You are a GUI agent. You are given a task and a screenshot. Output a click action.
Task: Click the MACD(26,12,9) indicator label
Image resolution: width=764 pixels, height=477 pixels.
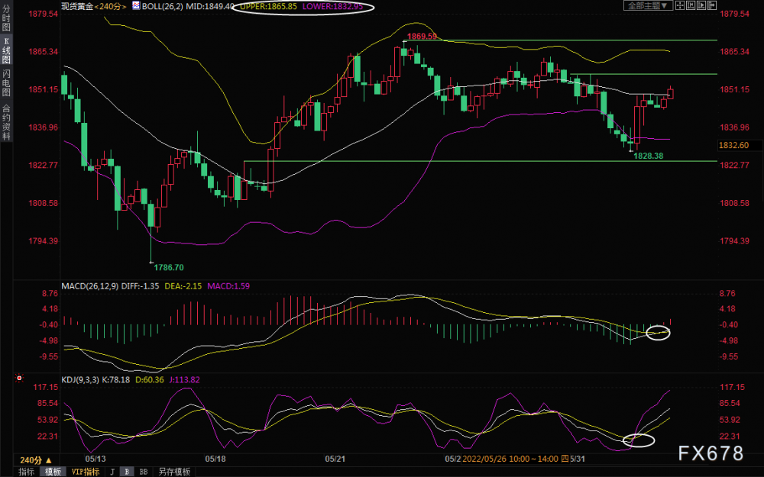click(89, 286)
